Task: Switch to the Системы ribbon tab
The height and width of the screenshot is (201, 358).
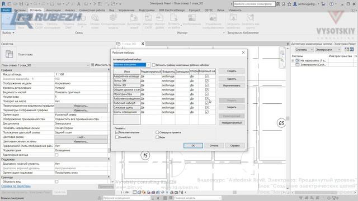Action: [x=20, y=10]
